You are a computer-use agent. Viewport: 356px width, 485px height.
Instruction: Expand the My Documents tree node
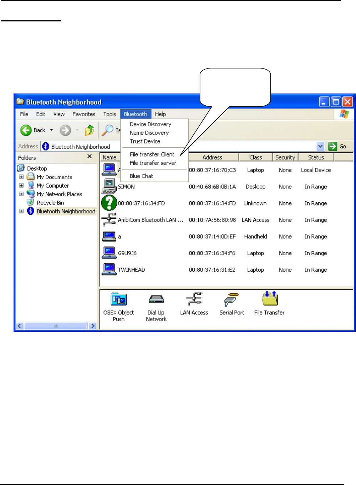(21, 177)
